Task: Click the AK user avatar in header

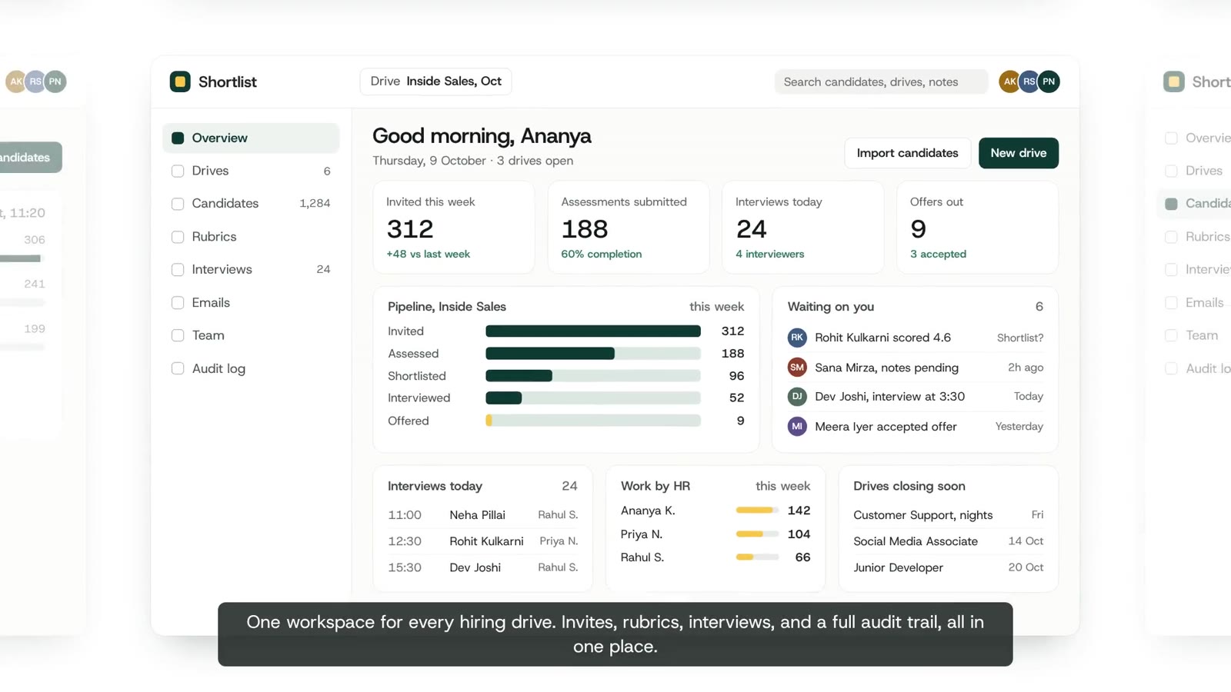Action: point(1009,82)
